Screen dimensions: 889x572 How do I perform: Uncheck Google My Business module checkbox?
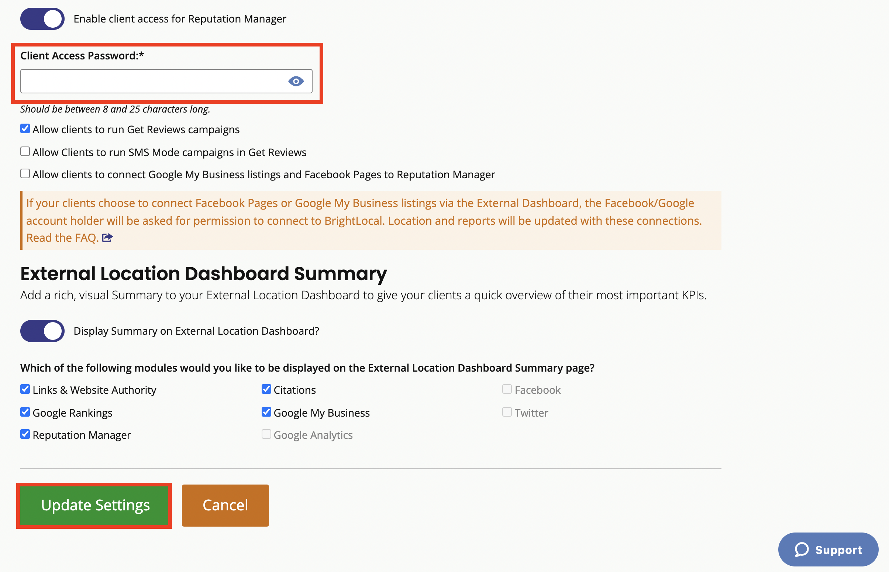tap(266, 412)
